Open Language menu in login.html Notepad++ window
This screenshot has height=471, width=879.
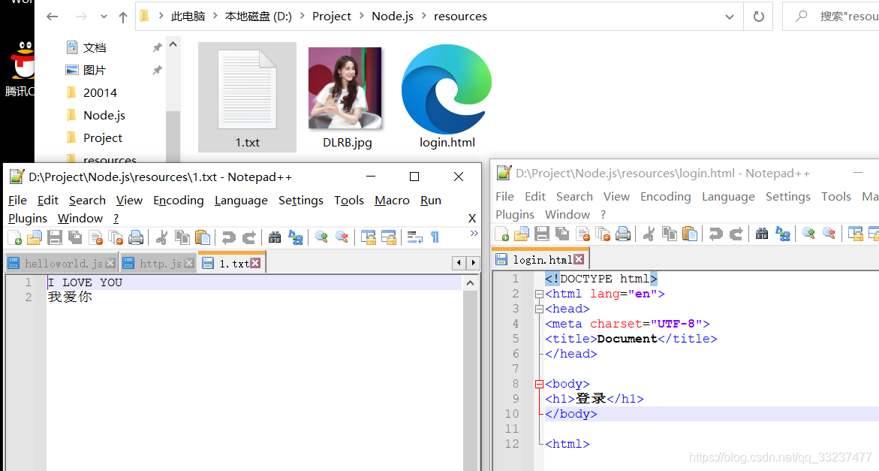(x=728, y=197)
